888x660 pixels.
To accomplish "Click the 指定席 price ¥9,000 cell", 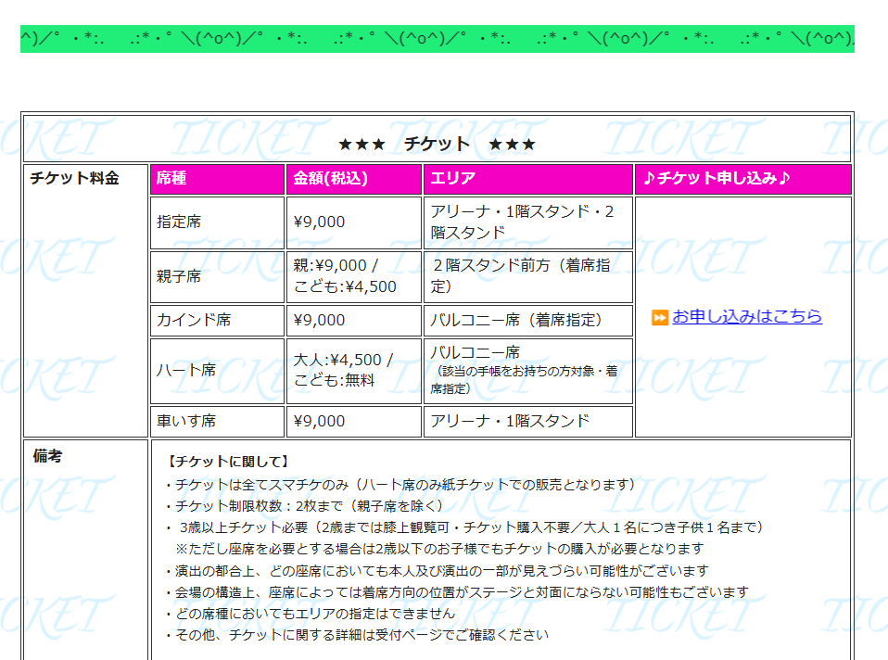I will pyautogui.click(x=354, y=222).
